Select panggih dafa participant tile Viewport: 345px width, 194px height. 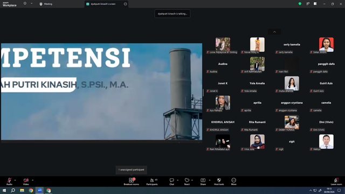[x=326, y=65]
